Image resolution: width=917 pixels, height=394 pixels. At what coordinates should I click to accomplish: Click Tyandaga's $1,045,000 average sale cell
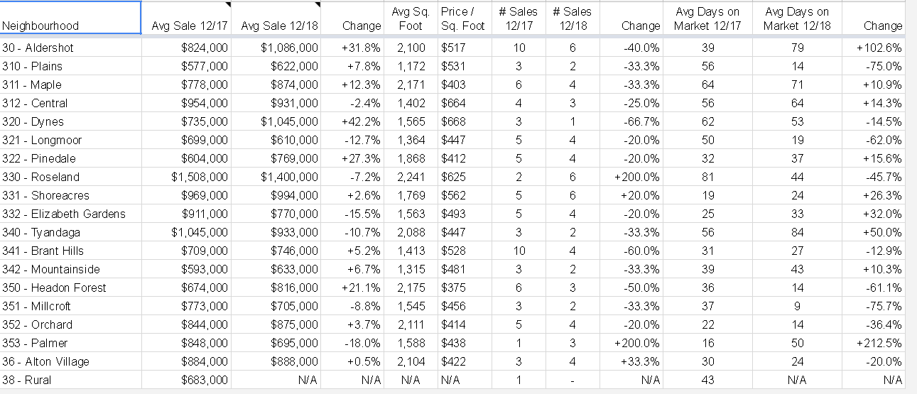[186, 232]
